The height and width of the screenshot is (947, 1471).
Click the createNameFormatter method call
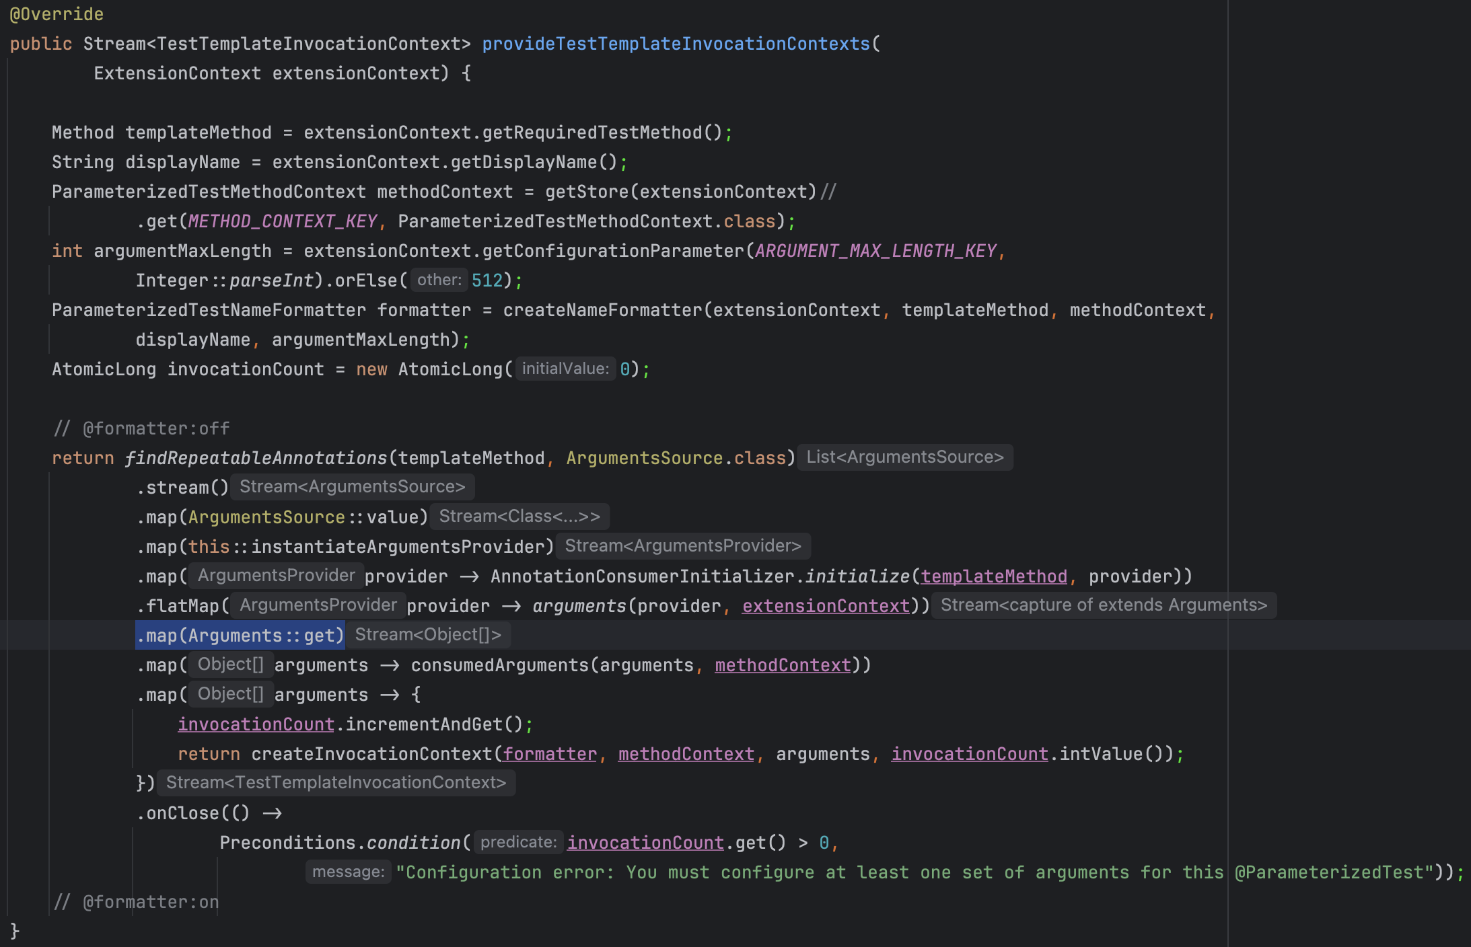click(602, 310)
